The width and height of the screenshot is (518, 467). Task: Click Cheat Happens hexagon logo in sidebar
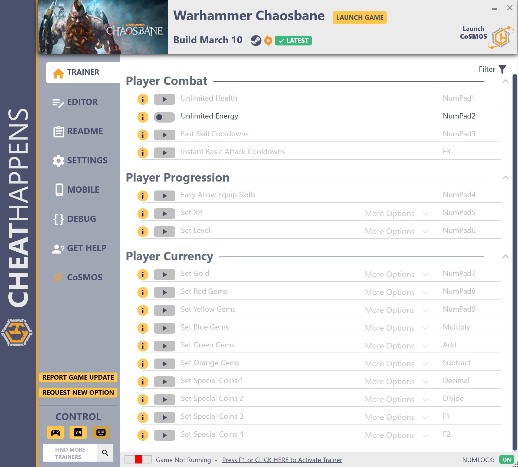coord(17,333)
